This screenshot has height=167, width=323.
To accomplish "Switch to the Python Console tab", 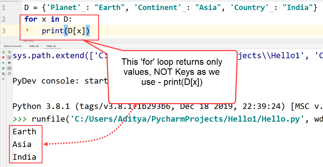I will pyautogui.click(x=12, y=46).
